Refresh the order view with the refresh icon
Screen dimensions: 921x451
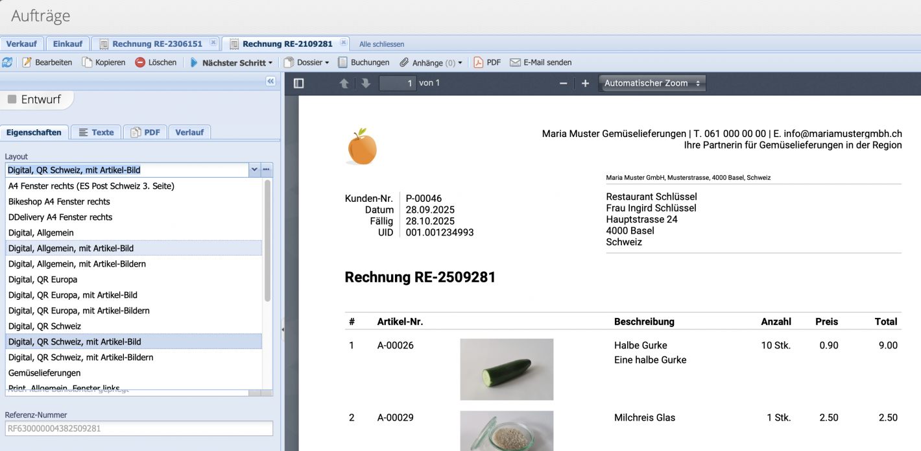click(8, 62)
